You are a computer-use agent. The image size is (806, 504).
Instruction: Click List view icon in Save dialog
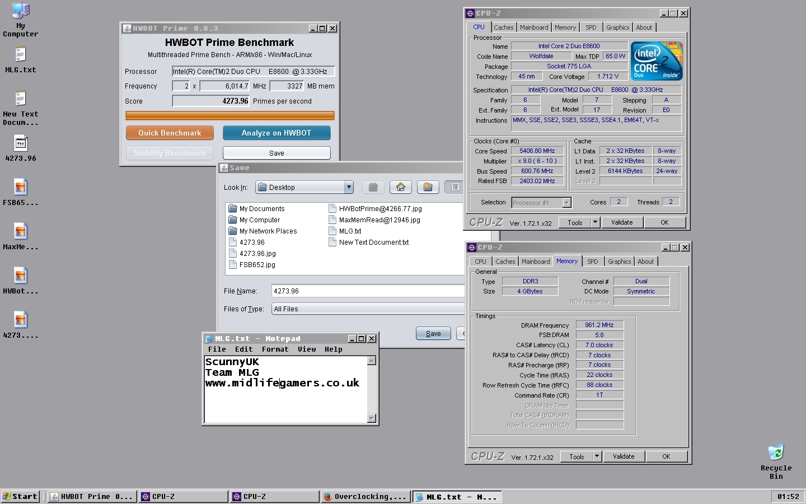(x=455, y=187)
